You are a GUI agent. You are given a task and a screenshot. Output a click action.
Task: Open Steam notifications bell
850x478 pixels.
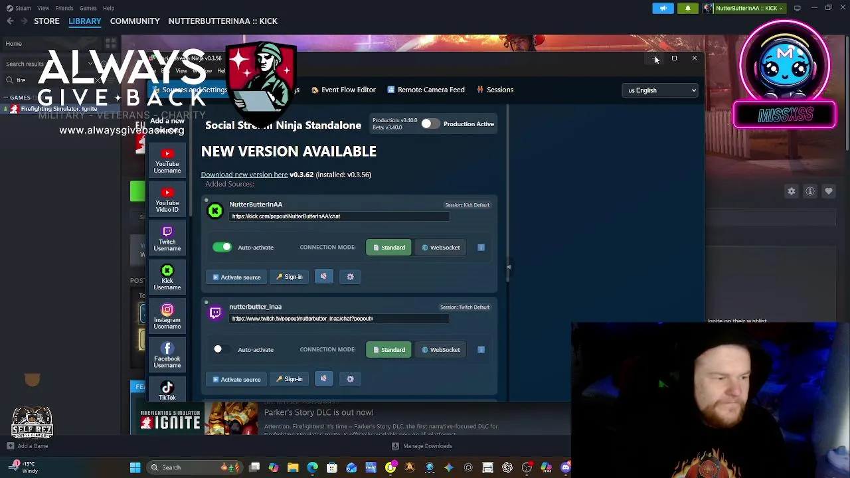tap(688, 8)
